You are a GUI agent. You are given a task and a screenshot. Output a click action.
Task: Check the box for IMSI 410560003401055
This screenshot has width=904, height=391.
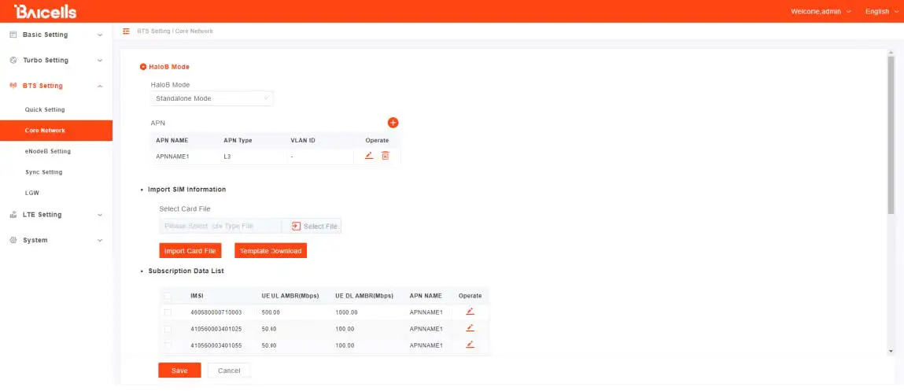168,345
